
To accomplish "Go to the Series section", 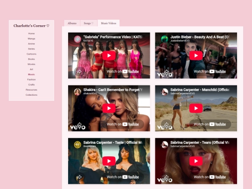I will point(31,49).
